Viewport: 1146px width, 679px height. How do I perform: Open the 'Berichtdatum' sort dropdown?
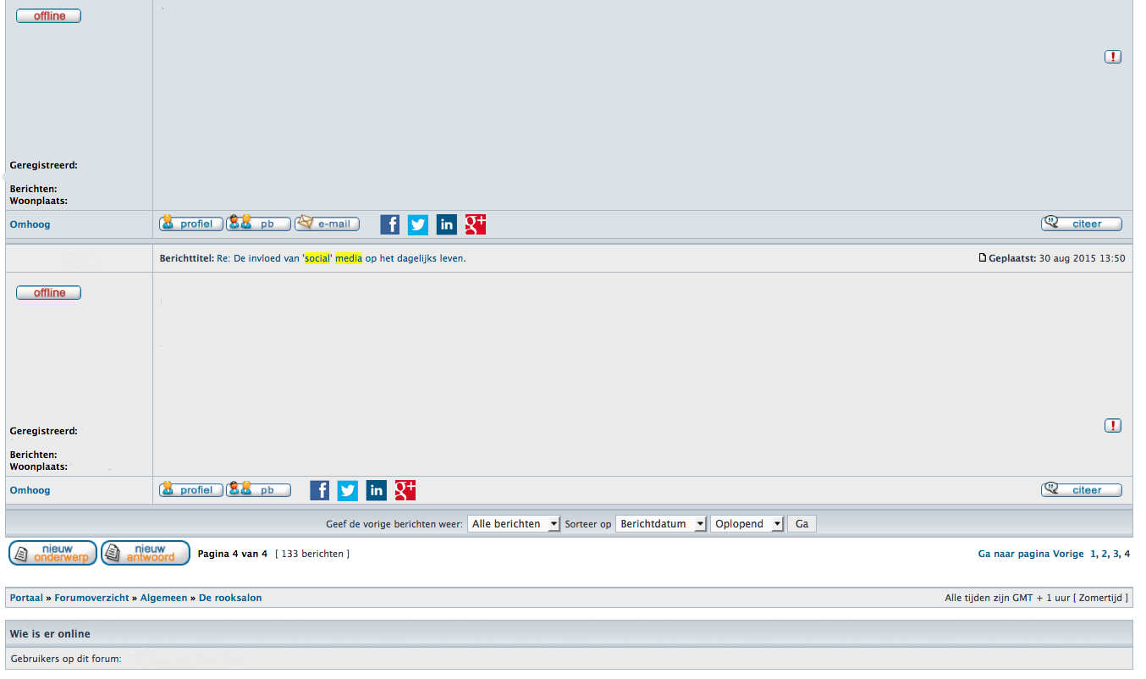[661, 524]
